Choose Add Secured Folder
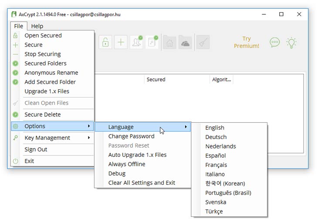This screenshot has width=318, height=219. [x=52, y=82]
